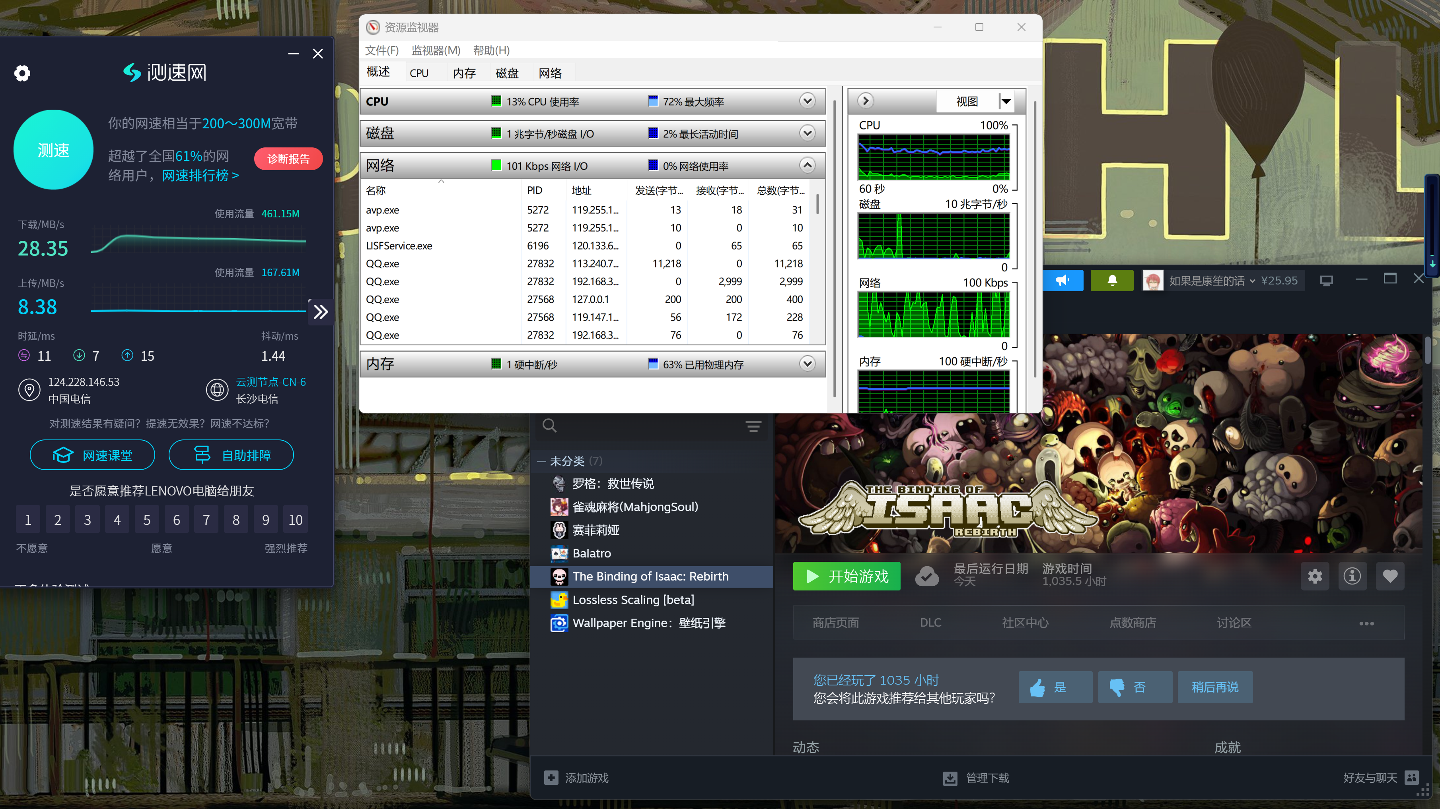Sort network list by PID column
The height and width of the screenshot is (809, 1440).
tap(544, 190)
